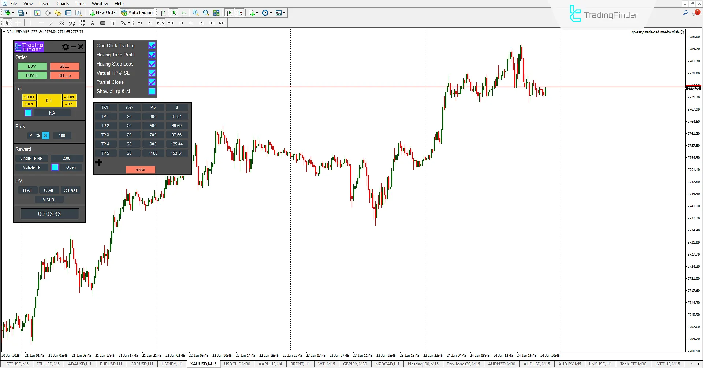Select the horizontal line drawing tool
Screen dimensions: 703x368
[41, 23]
